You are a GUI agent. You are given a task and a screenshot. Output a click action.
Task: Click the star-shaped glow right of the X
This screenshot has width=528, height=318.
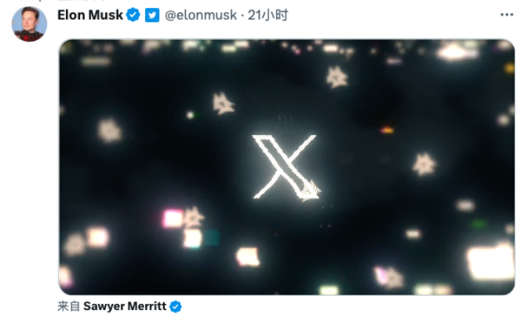click(424, 164)
